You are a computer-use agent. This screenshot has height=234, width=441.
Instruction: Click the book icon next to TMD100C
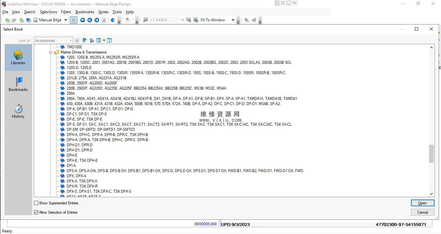63,47
